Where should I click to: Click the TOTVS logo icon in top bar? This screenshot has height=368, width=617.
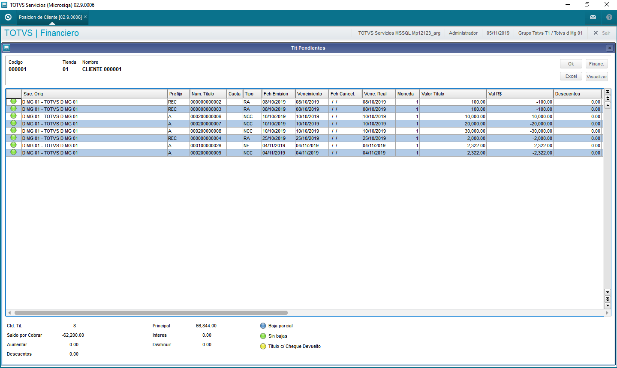point(8,17)
